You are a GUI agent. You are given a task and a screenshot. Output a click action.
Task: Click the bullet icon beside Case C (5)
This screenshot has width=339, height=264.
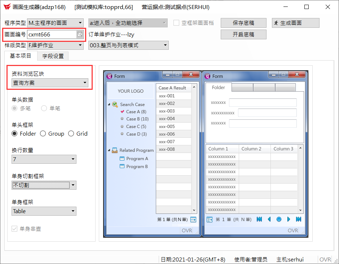122,127
